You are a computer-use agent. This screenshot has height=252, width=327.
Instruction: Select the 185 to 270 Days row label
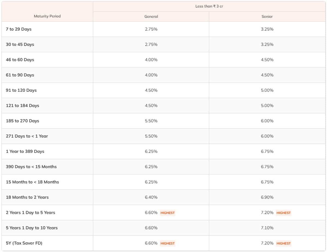click(22, 121)
